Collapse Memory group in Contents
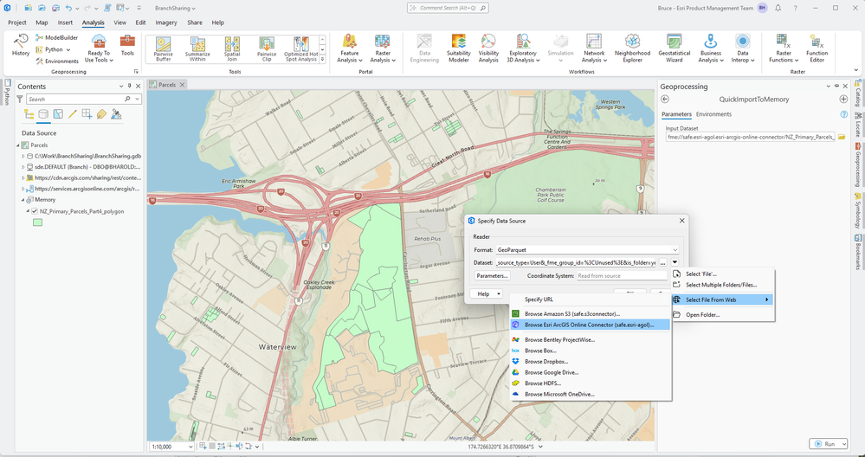 [23, 200]
